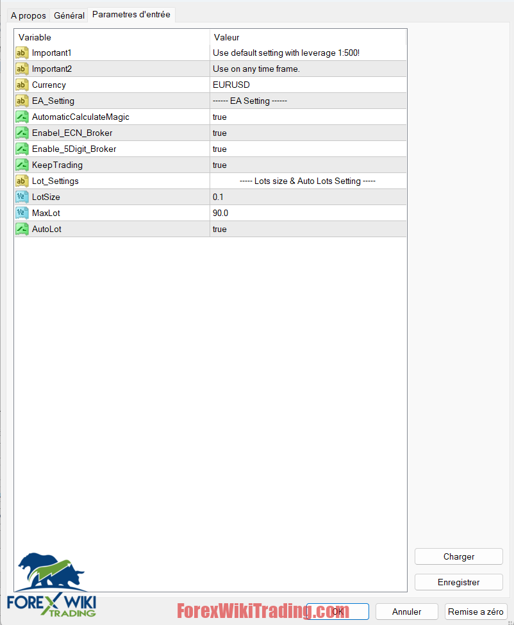
Task: Select the EA_Setting variable name
Action: tap(53, 101)
